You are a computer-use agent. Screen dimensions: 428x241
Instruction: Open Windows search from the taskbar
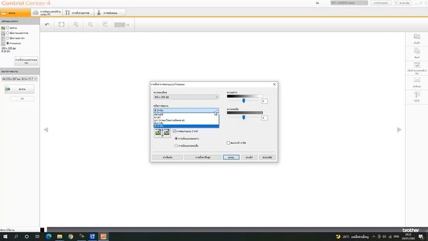[x=16, y=236]
